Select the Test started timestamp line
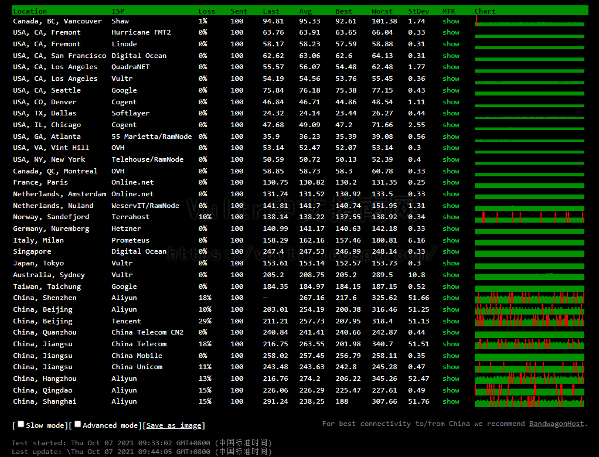This screenshot has height=457, width=599. click(142, 443)
